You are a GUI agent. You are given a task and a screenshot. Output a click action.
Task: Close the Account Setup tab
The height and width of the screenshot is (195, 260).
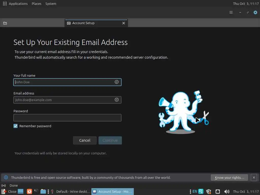click(x=124, y=23)
